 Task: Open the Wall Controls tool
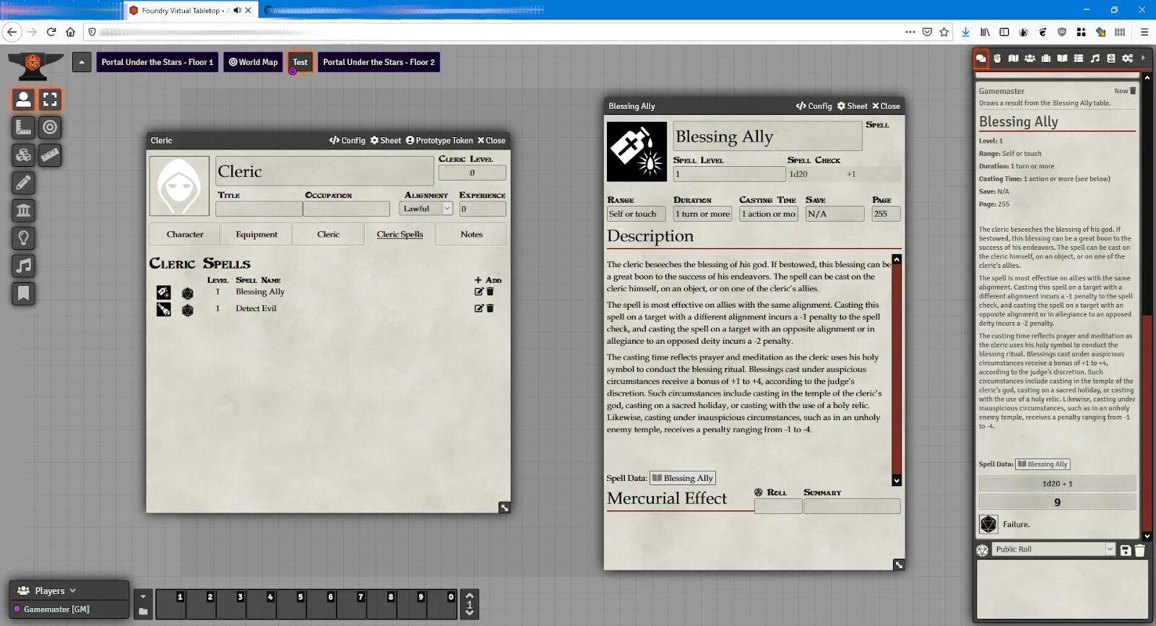(x=23, y=211)
